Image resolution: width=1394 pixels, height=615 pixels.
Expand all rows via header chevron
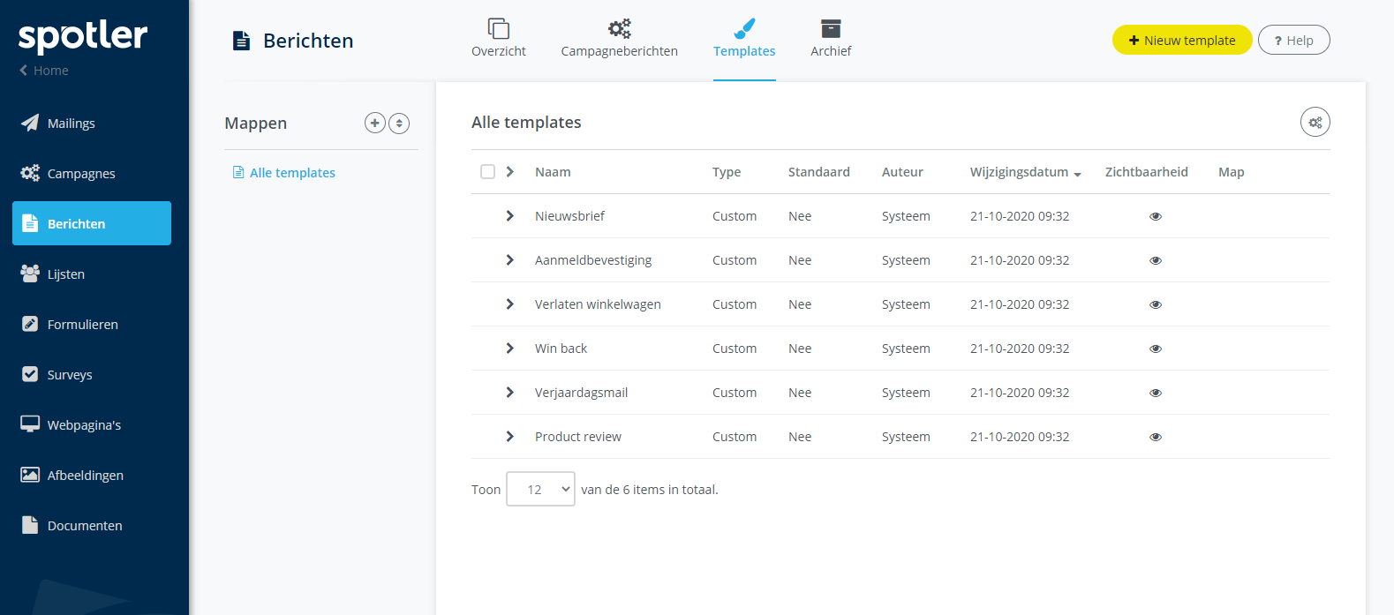point(509,171)
